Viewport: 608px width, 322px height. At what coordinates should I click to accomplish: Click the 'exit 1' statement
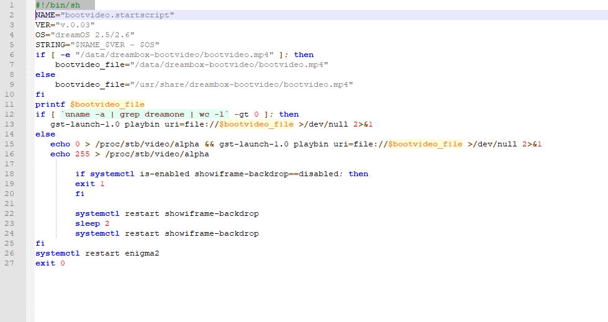click(x=89, y=184)
